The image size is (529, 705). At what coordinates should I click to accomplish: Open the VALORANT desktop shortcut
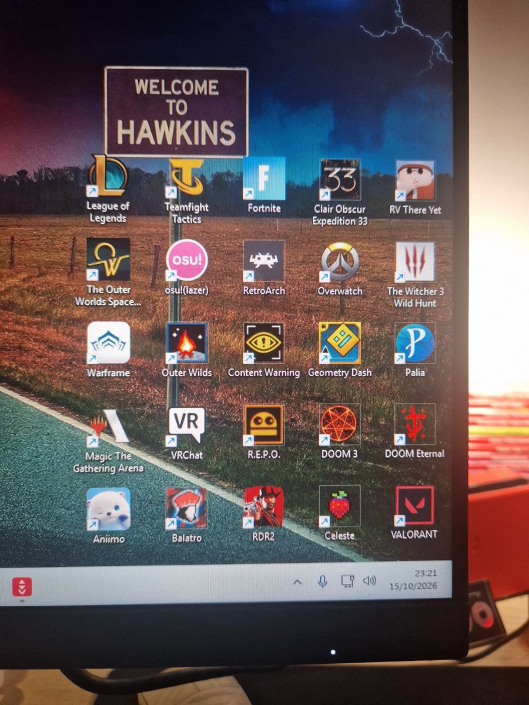click(x=414, y=505)
